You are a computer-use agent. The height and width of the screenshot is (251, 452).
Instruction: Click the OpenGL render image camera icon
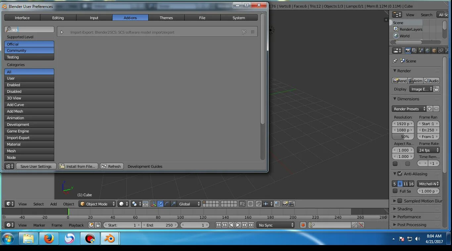[285, 204]
